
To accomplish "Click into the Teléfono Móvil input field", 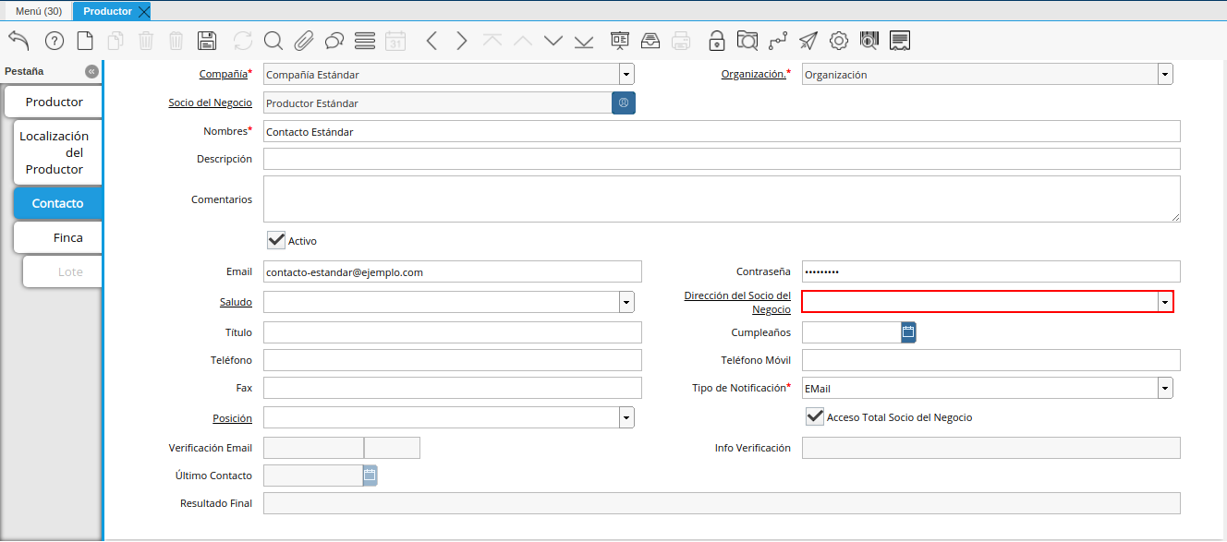I will pyautogui.click(x=990, y=360).
